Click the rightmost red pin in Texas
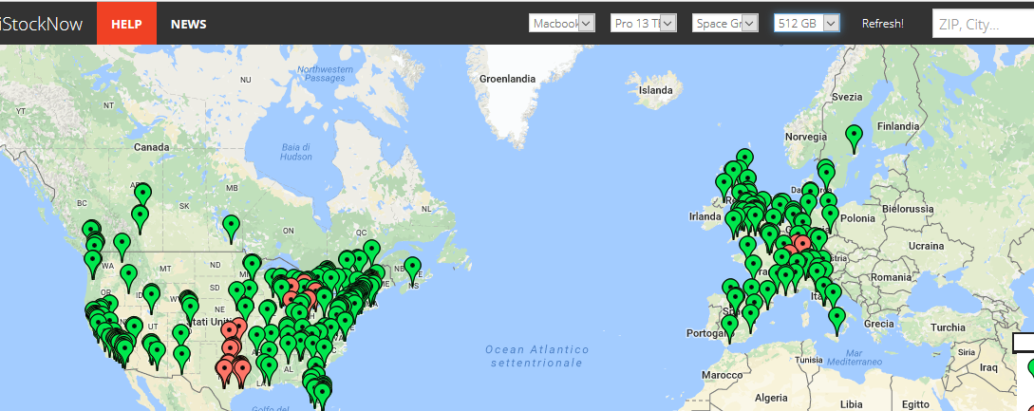This screenshot has width=1034, height=411. (242, 371)
